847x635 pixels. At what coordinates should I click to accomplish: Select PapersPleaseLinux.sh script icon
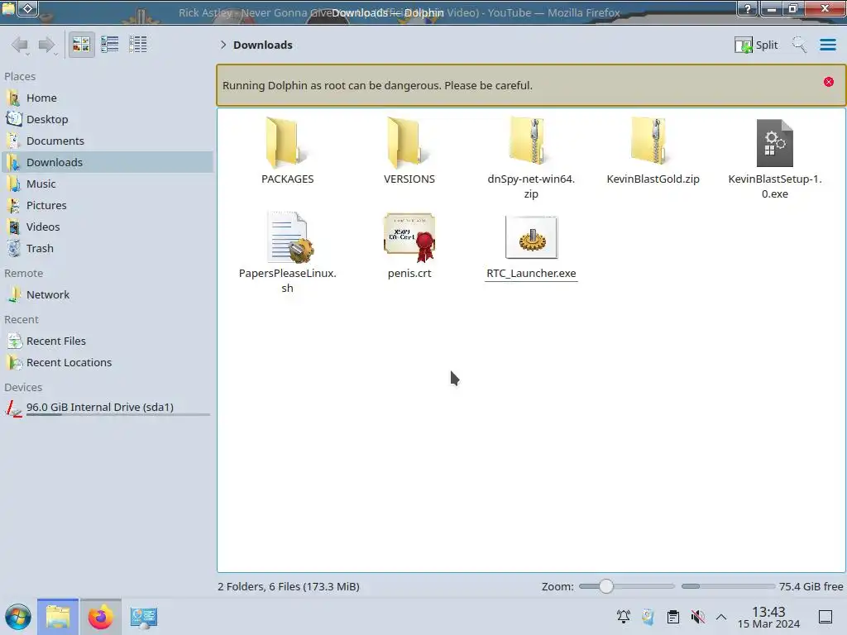coord(289,237)
